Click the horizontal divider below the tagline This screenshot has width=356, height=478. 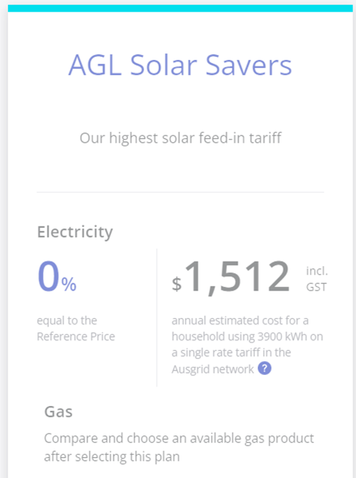click(x=180, y=192)
